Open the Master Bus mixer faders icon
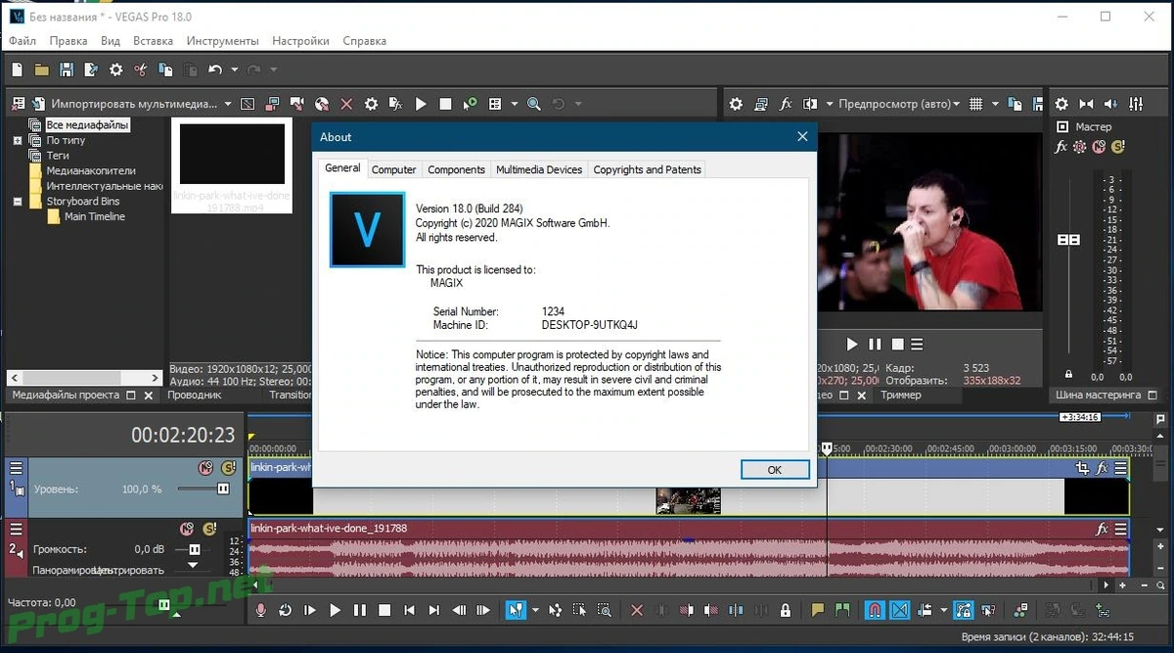This screenshot has height=653, width=1174. coord(1136,103)
